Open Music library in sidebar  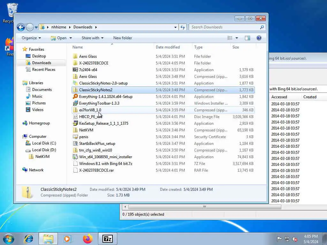(37, 96)
